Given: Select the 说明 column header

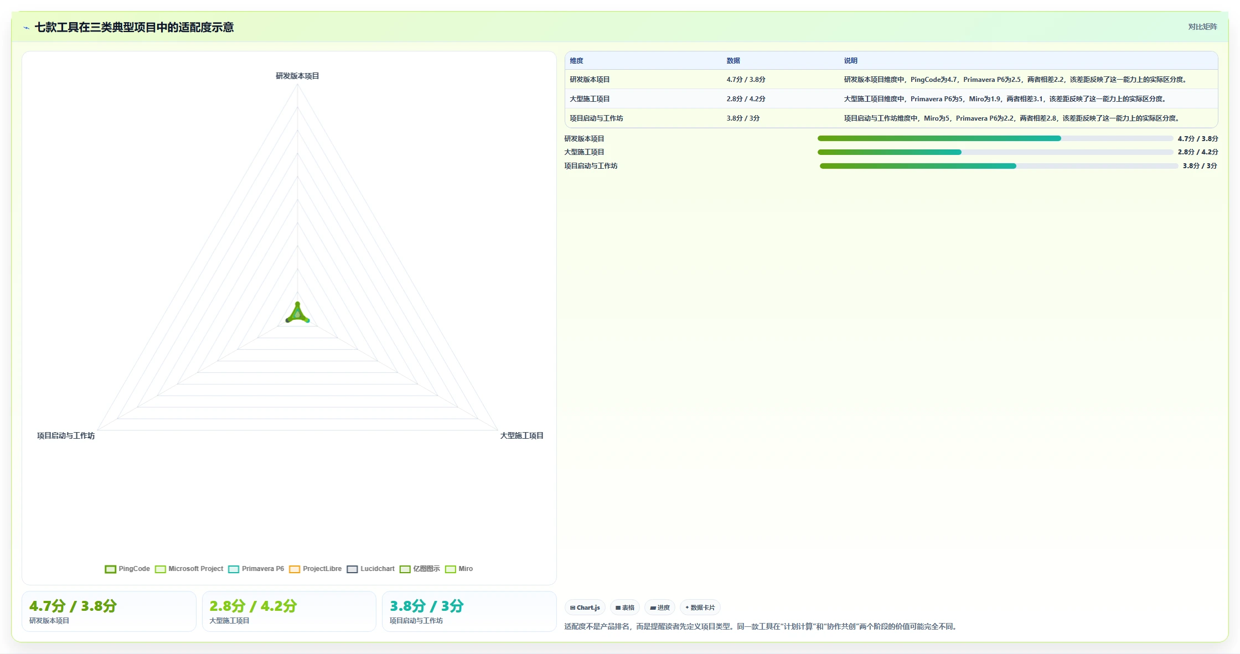Looking at the screenshot, I should pos(850,61).
